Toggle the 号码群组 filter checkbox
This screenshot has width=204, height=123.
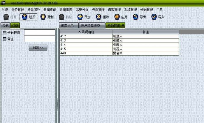pyautogui.click(x=5, y=33)
